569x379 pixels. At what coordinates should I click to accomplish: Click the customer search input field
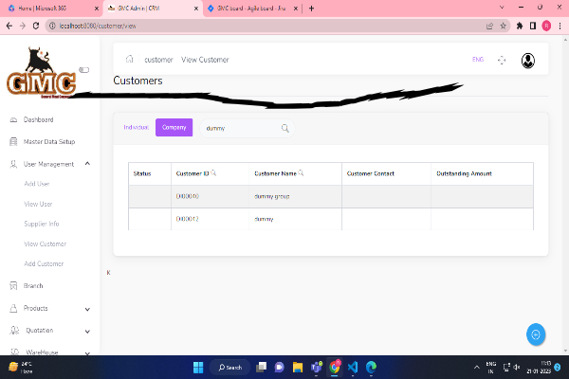237,128
